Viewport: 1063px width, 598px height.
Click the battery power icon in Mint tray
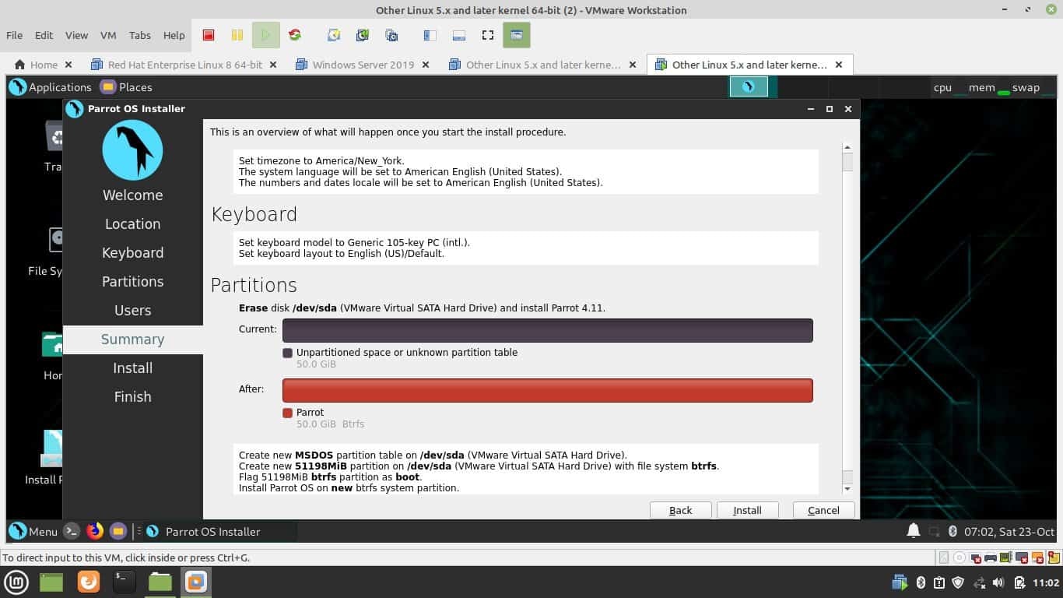[x=1019, y=582]
